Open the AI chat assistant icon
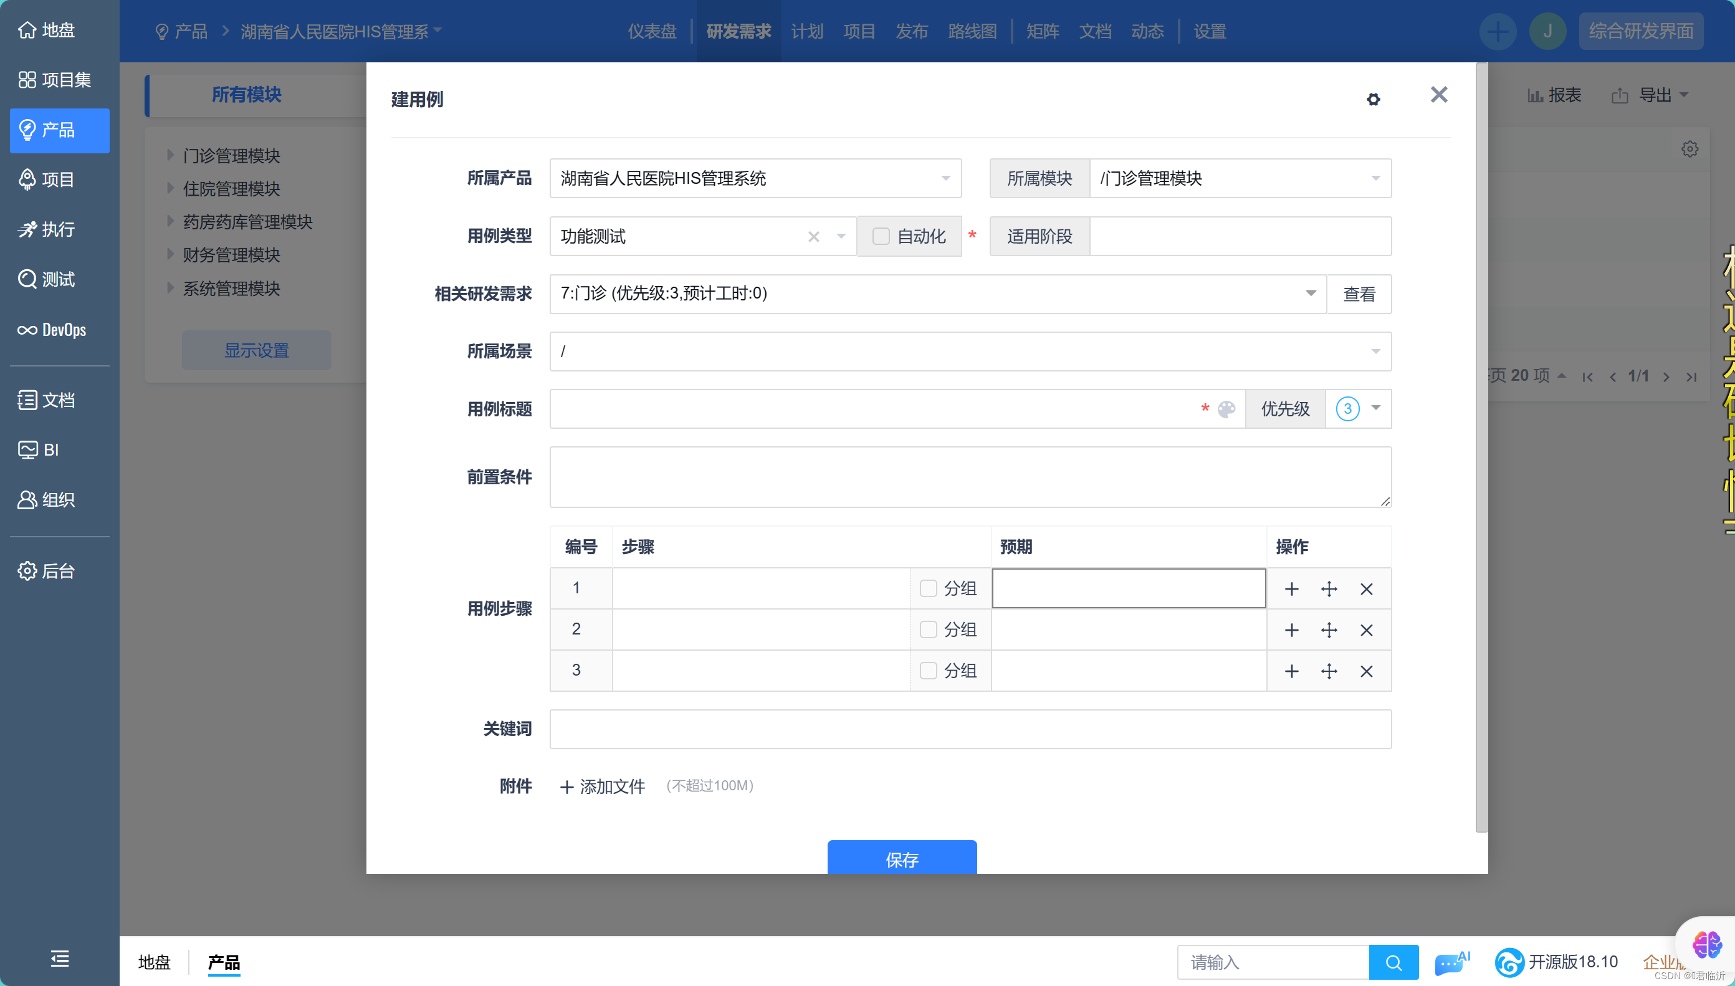 point(1450,962)
